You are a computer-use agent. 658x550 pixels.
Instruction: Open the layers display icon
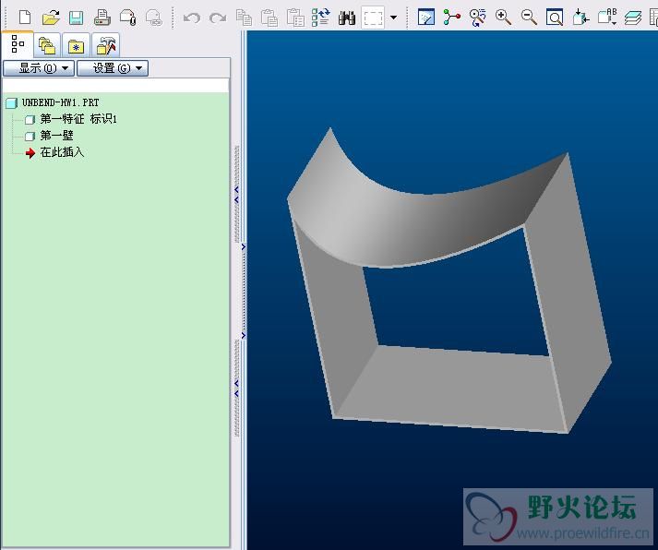coord(633,18)
